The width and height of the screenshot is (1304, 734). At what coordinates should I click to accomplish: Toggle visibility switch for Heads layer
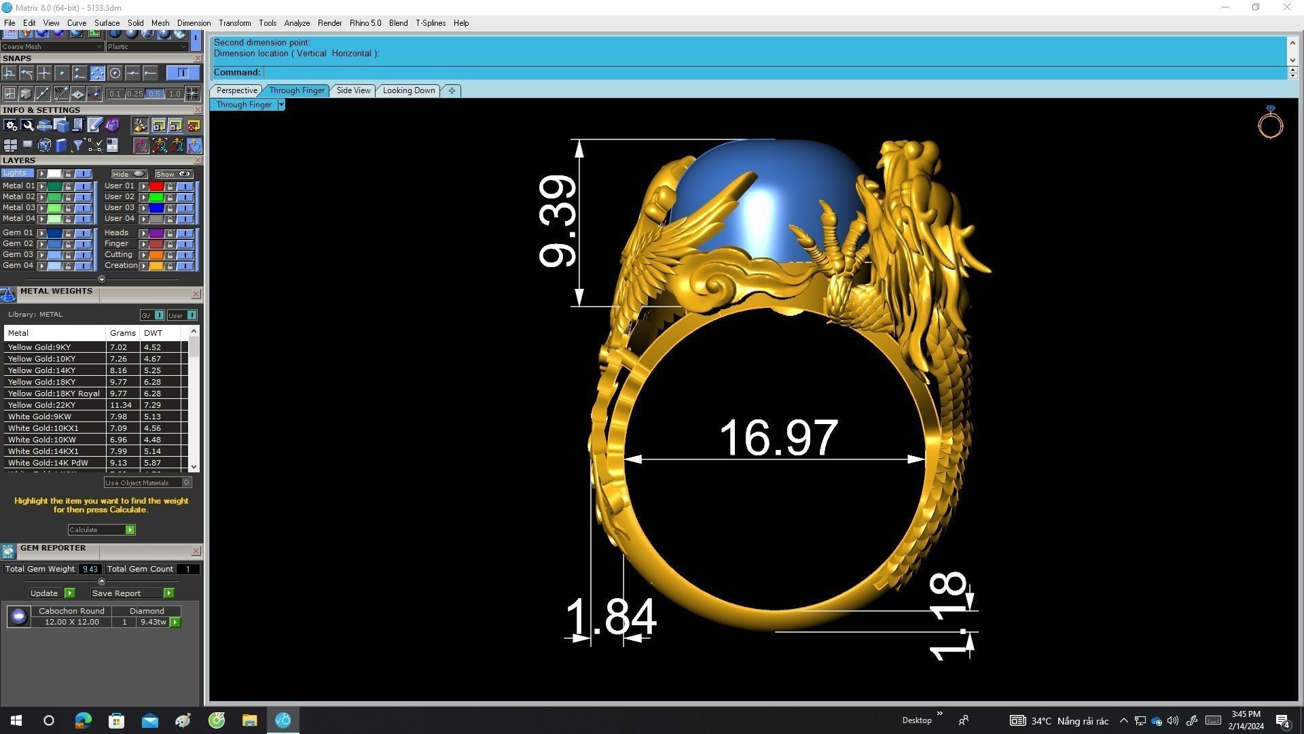pyautogui.click(x=185, y=233)
